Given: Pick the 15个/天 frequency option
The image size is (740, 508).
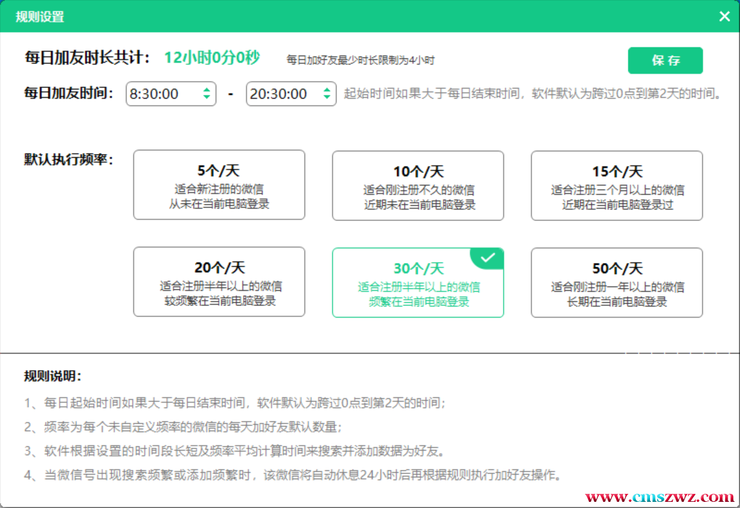Looking at the screenshot, I should (x=617, y=185).
